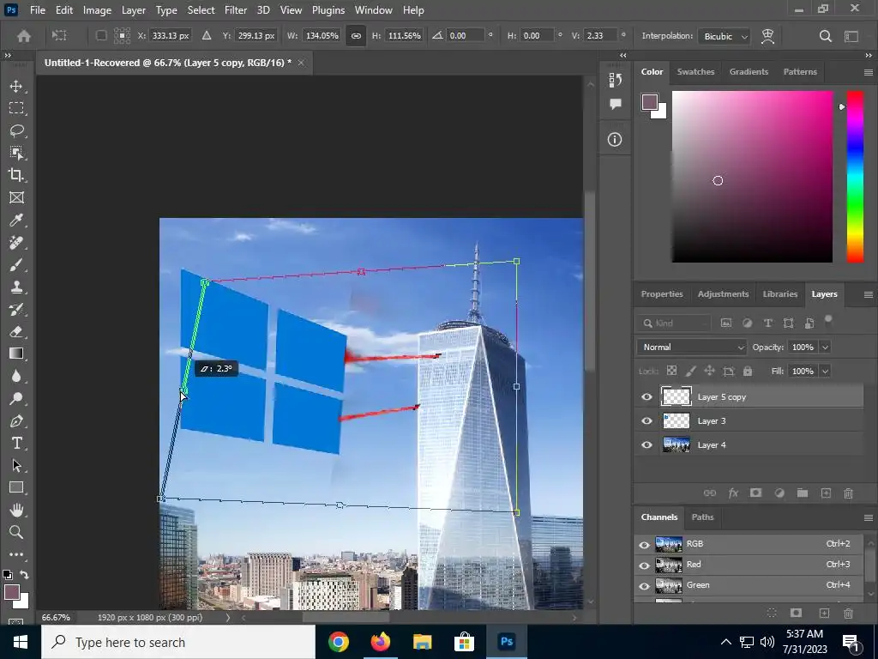Click the delete layer trash button
Screen dimensions: 878x659
pyautogui.click(x=848, y=493)
